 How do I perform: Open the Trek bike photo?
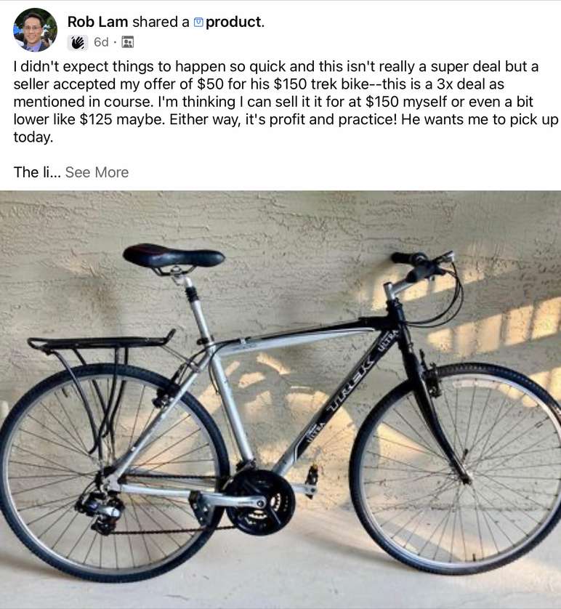coord(280,400)
